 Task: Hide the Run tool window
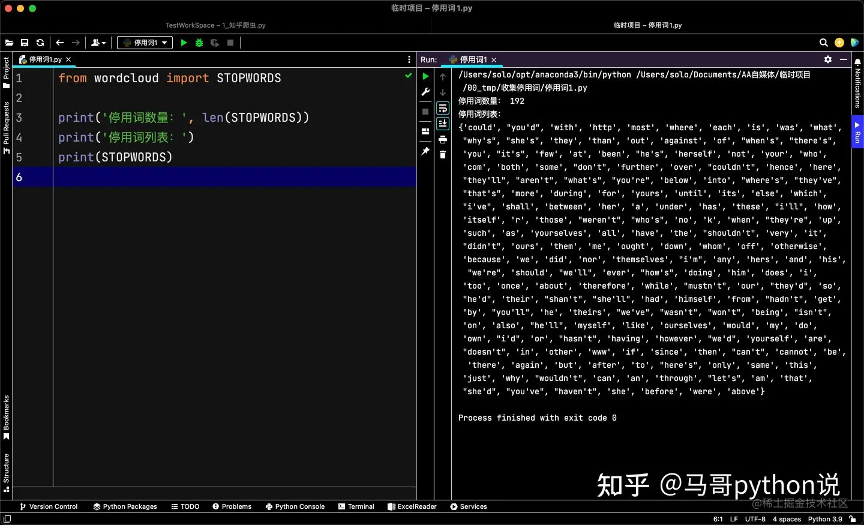pos(844,59)
